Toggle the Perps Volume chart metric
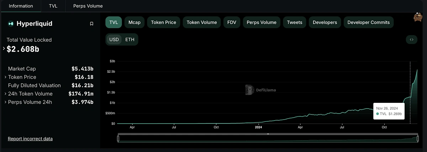427x152 pixels. coord(262,22)
